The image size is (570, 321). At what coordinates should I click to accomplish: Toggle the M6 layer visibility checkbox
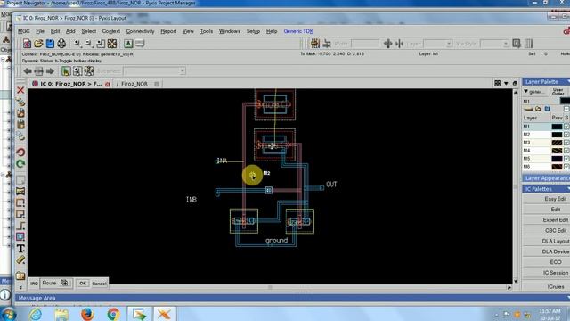click(566, 167)
